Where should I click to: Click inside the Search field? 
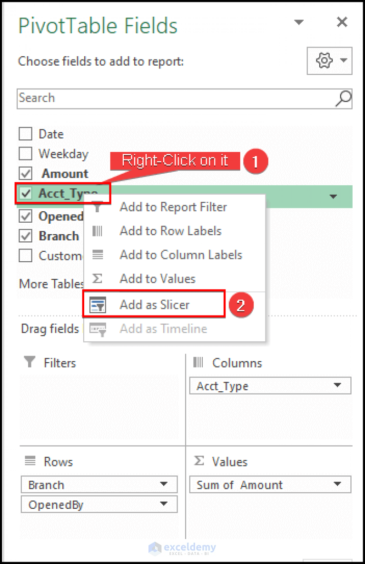(x=143, y=99)
